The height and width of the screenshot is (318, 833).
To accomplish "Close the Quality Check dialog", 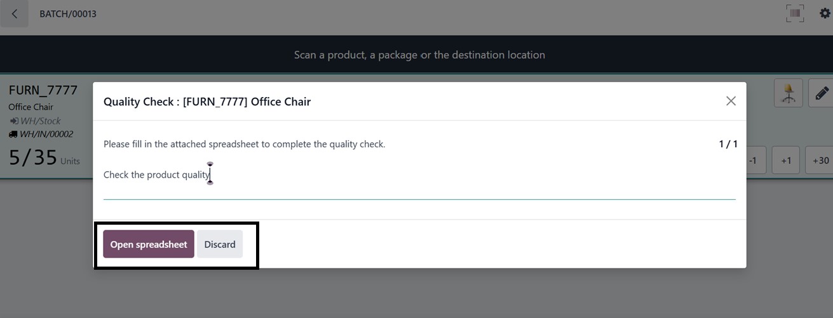I will point(731,101).
